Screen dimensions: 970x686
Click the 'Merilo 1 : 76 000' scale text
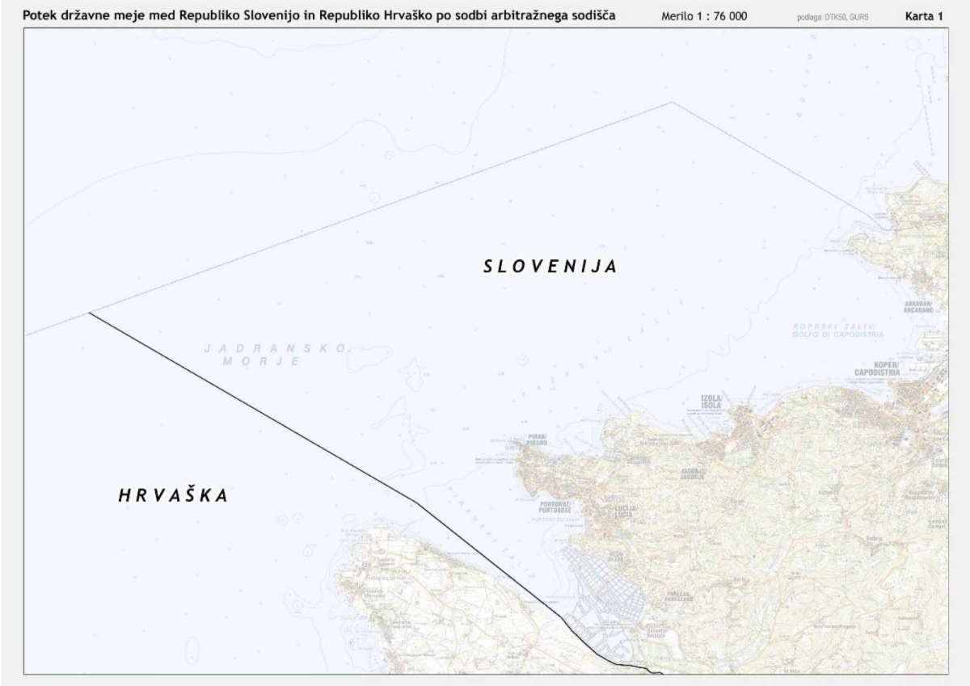[704, 15]
